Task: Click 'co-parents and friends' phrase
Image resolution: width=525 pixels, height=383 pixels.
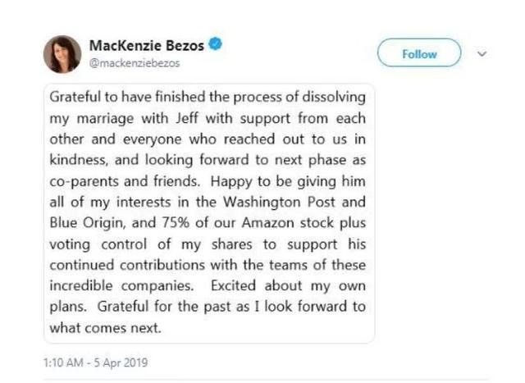Action: click(x=125, y=181)
